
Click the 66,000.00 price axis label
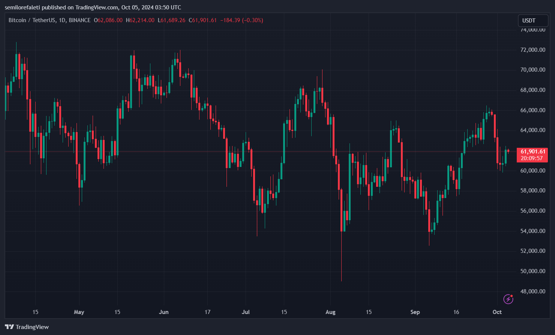(532, 110)
